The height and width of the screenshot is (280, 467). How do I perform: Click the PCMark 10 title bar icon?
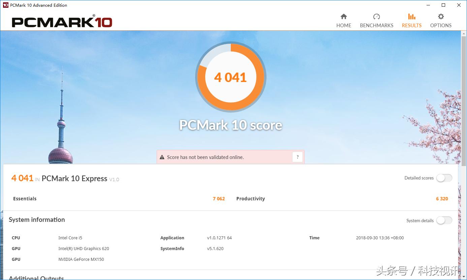[5, 5]
